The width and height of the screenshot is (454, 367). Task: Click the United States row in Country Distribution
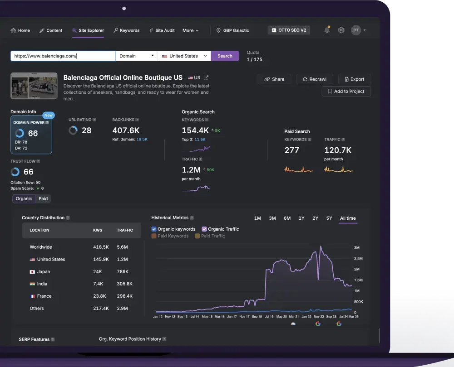click(x=81, y=260)
